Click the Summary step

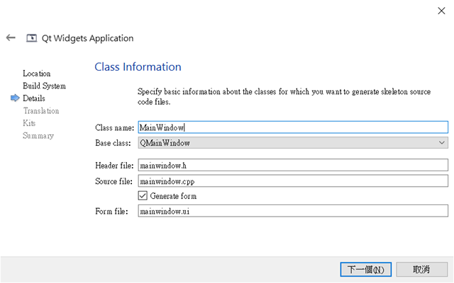[x=38, y=136]
